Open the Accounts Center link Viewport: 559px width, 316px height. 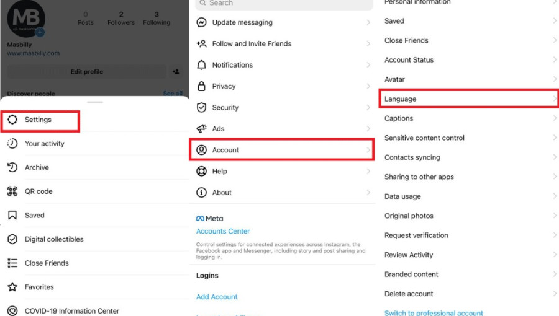click(223, 231)
